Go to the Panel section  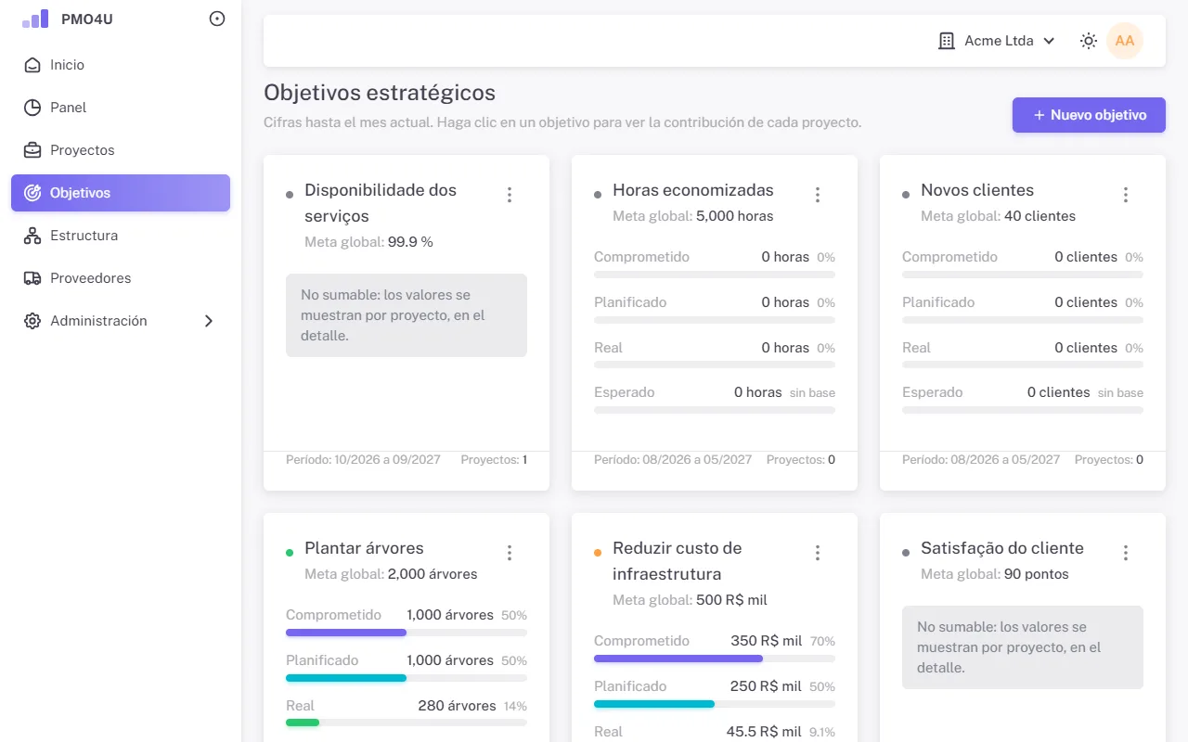121,108
